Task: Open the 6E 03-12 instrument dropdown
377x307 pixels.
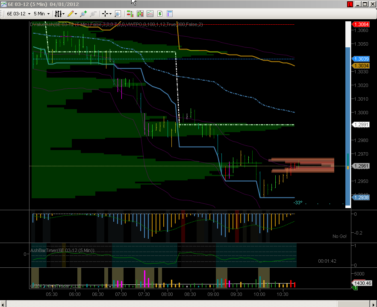Action: point(18,14)
